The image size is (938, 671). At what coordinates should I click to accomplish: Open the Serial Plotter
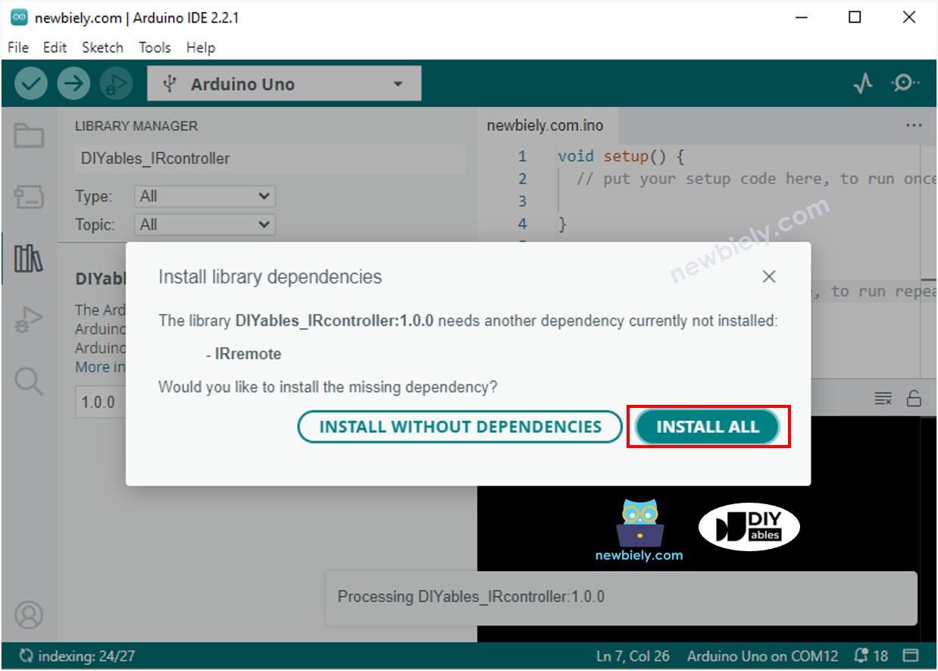864,83
